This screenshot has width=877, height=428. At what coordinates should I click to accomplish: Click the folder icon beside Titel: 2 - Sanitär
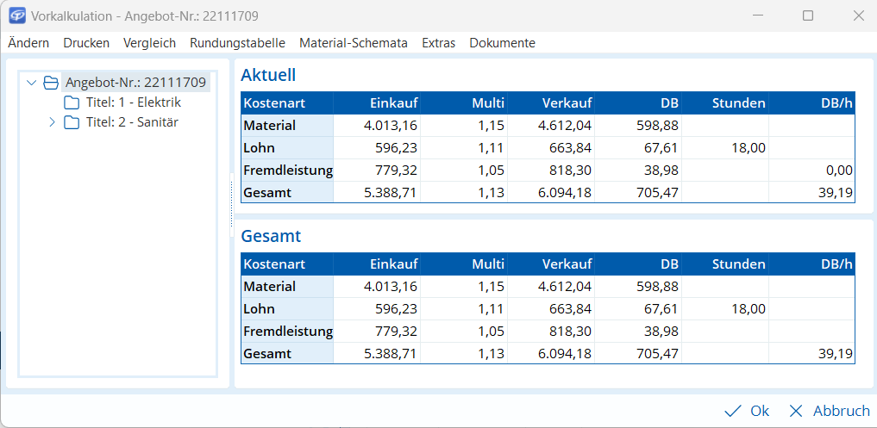(72, 122)
